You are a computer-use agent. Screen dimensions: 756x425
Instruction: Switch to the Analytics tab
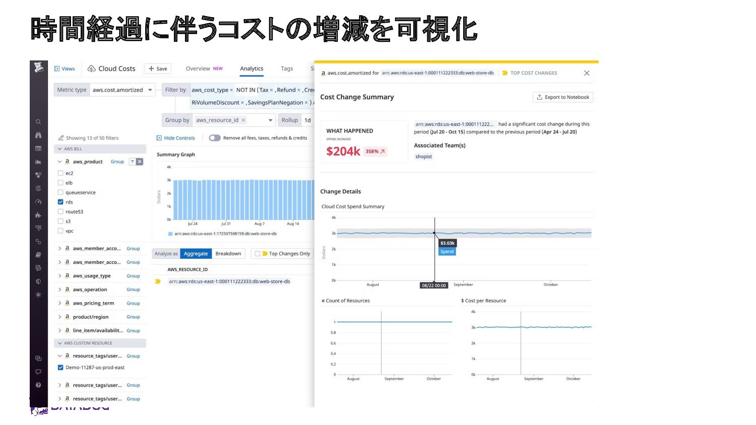pyautogui.click(x=251, y=68)
